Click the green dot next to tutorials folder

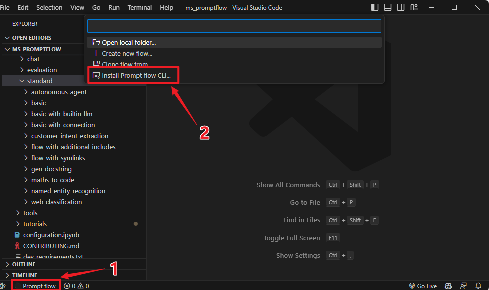135,224
